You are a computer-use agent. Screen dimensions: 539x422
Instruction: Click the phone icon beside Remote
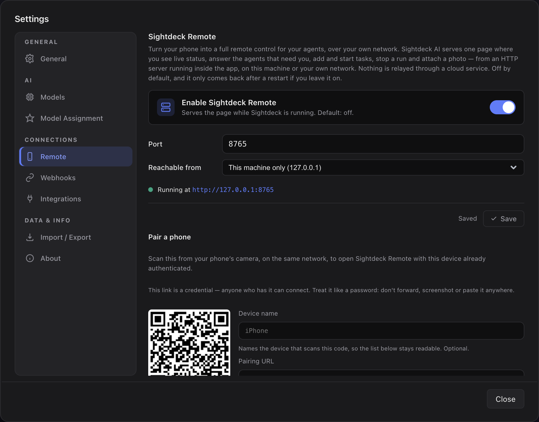[x=30, y=156]
